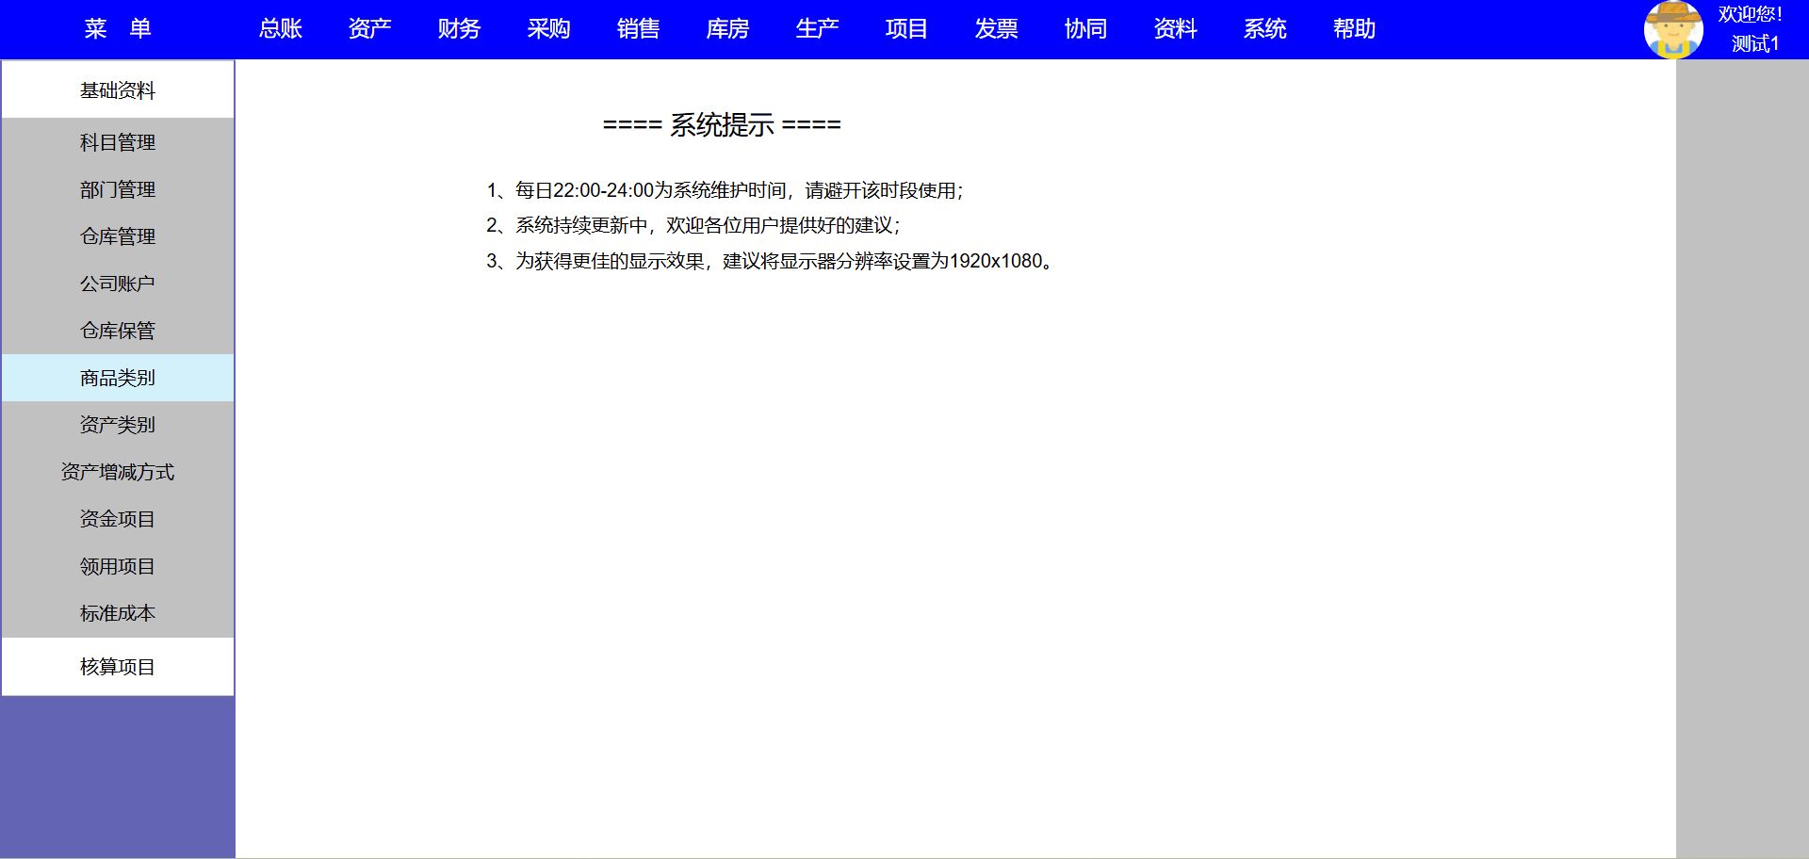Select the 财务 top menu item
Viewport: 1809px width, 859px height.
coord(460,29)
